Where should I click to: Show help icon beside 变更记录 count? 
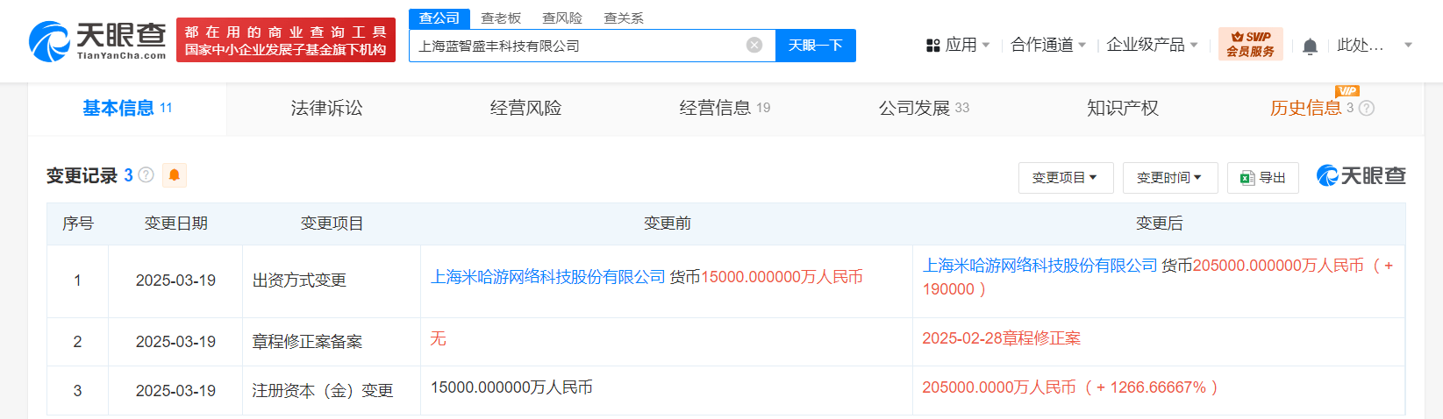click(146, 175)
